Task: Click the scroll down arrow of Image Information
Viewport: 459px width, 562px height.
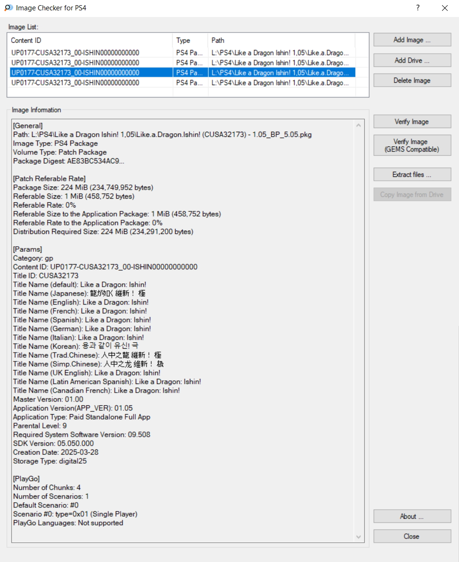Action: coord(359,537)
